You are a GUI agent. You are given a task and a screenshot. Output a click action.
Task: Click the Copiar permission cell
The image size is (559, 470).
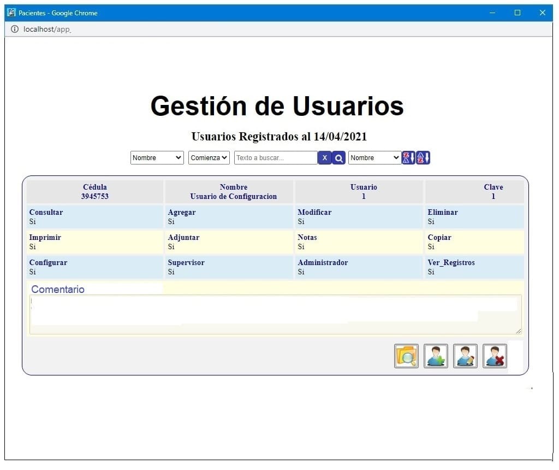click(x=474, y=242)
